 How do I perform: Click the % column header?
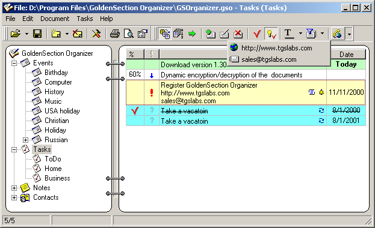click(135, 55)
